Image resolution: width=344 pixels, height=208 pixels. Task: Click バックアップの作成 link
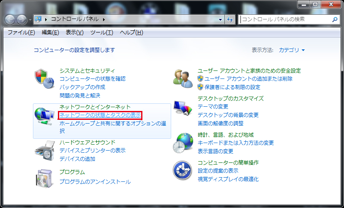click(82, 87)
